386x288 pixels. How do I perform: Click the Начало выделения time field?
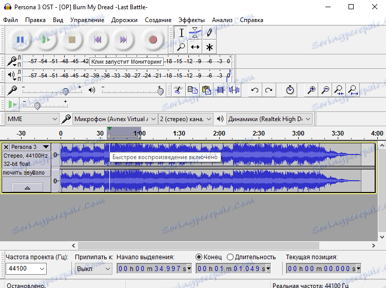[x=154, y=268]
